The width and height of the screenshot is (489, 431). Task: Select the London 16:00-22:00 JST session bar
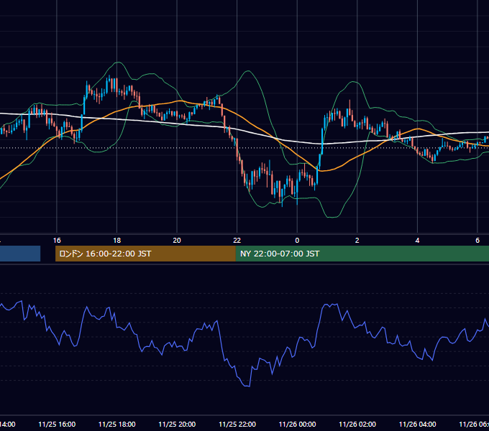(x=145, y=254)
